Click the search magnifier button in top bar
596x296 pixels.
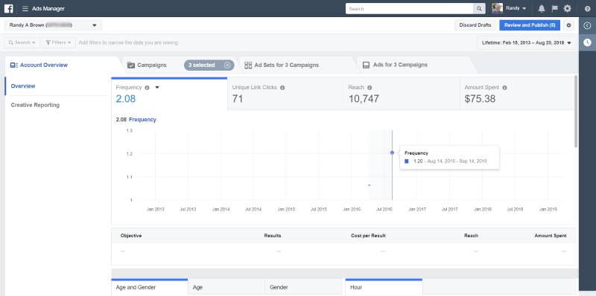479,9
